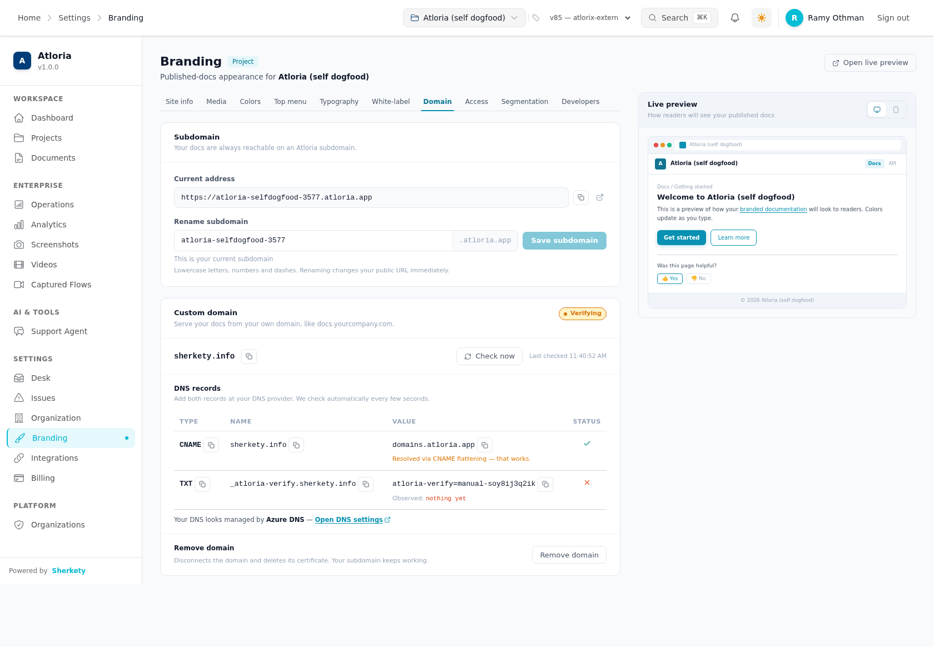The height and width of the screenshot is (647, 934).
Task: Click the Sherkety link in footer
Action: [x=69, y=571]
